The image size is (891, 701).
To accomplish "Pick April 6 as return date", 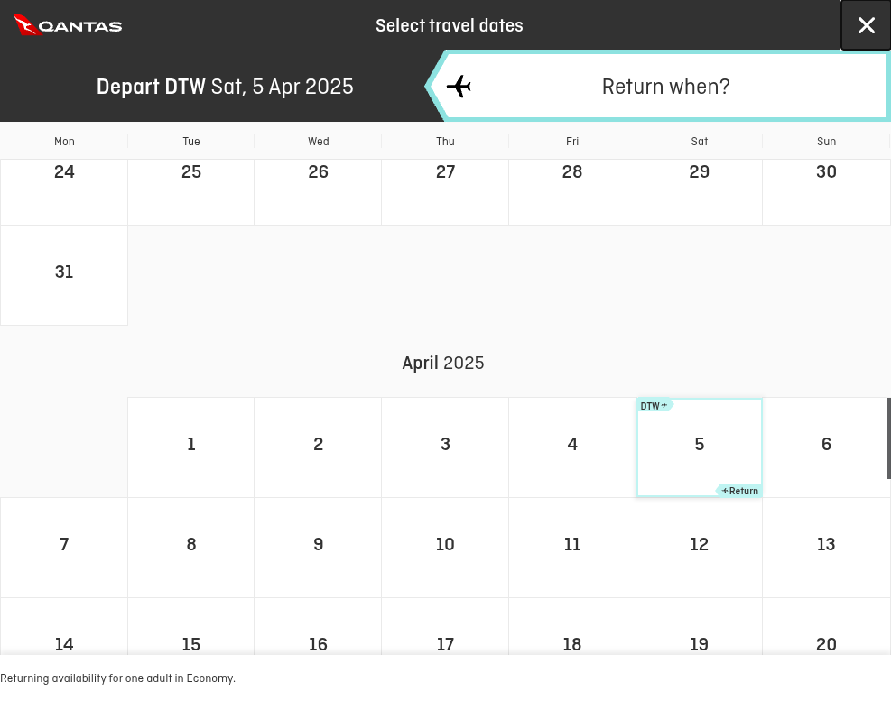I will (x=826, y=447).
